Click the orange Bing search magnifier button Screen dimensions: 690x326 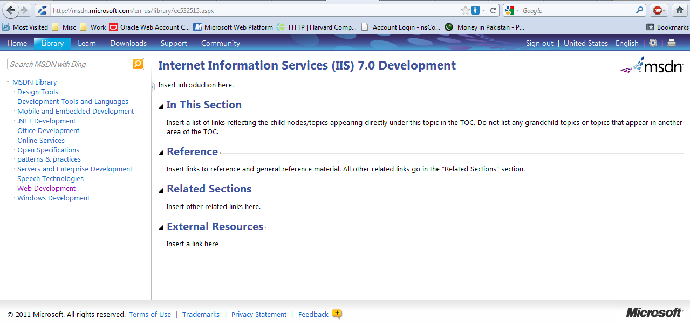point(138,64)
